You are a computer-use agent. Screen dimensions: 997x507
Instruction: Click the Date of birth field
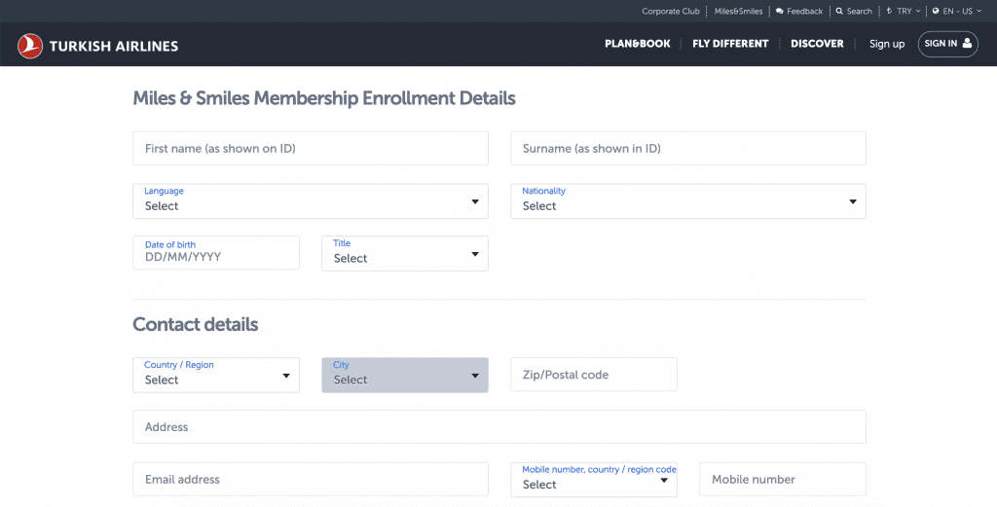[x=216, y=252]
